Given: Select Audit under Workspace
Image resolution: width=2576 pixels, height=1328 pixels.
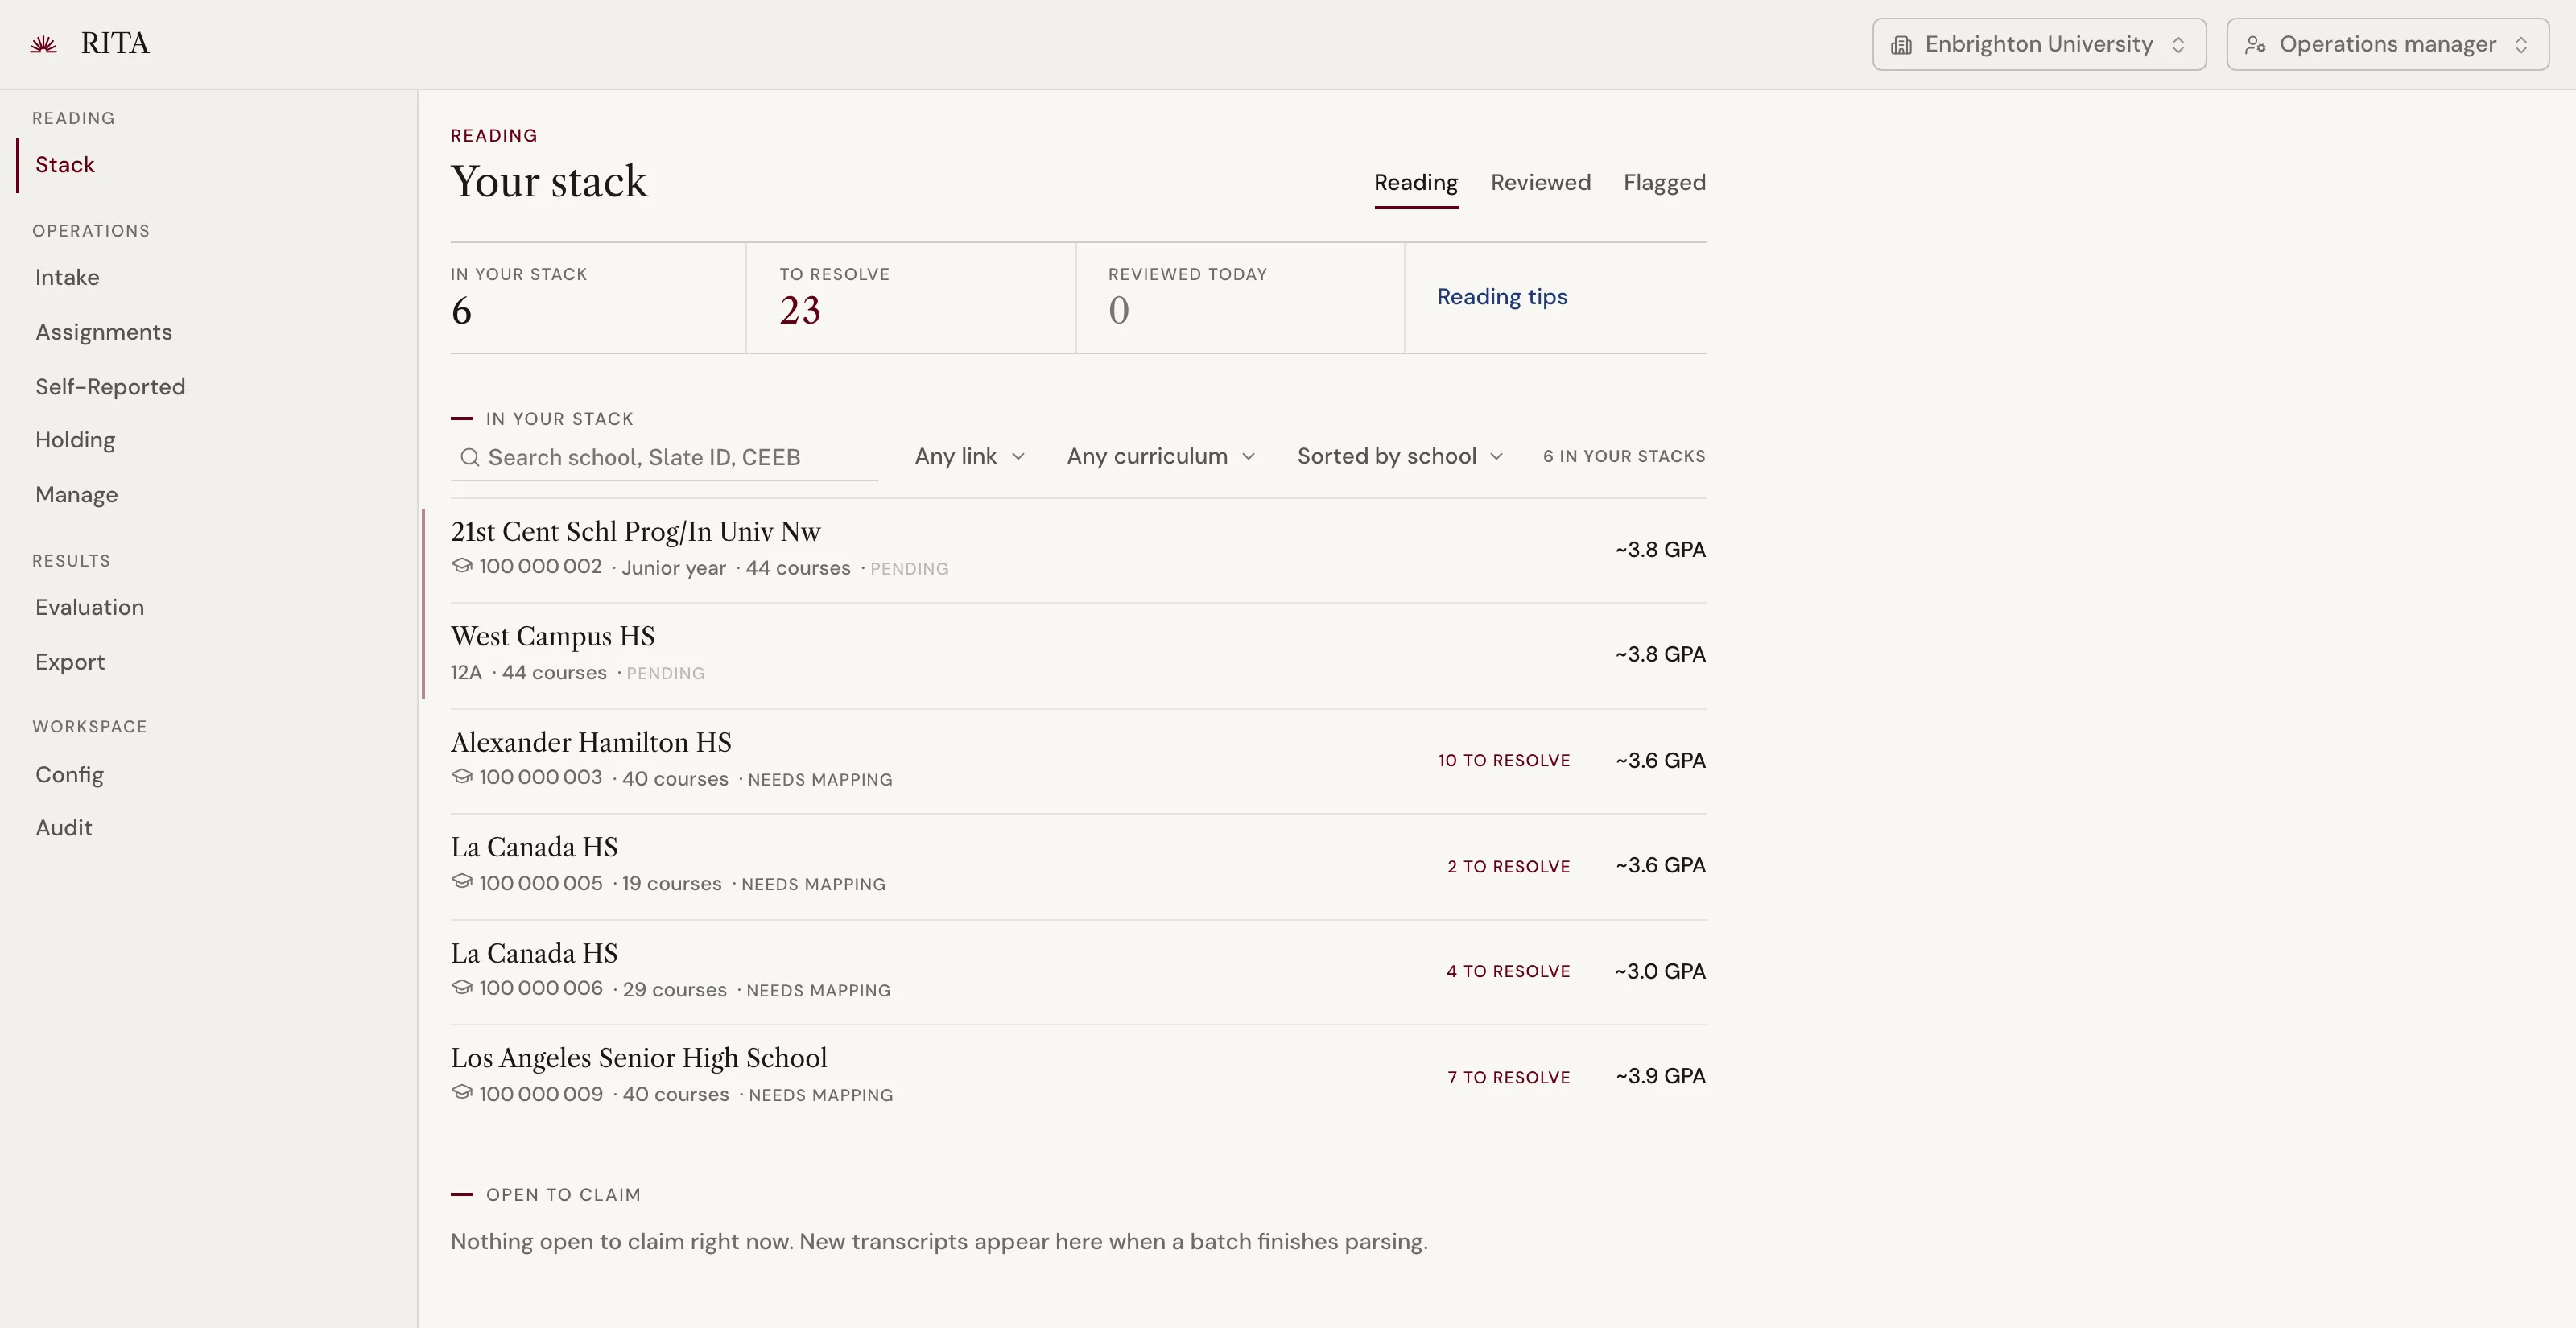Looking at the screenshot, I should point(63,827).
